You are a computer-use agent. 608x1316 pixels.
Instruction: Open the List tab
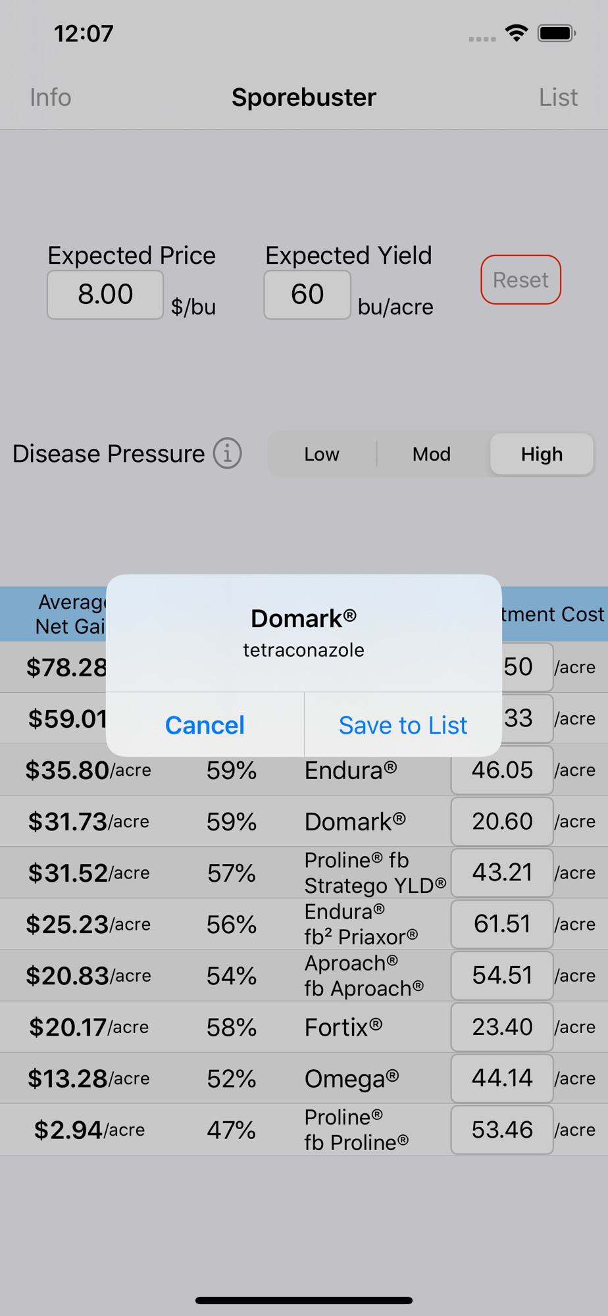tap(558, 97)
